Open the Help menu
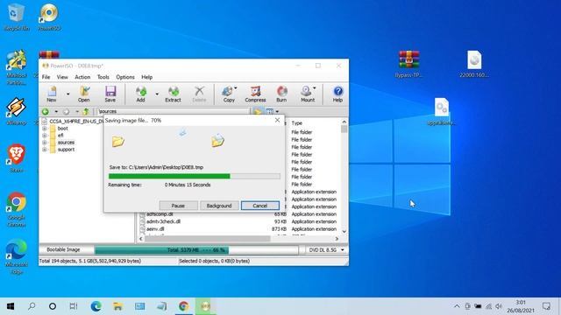Screen dimensions: 561x315 tap(146, 77)
